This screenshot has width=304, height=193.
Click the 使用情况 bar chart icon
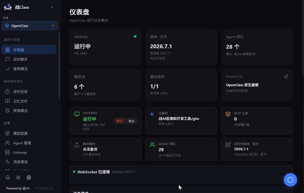click(x=7, y=69)
